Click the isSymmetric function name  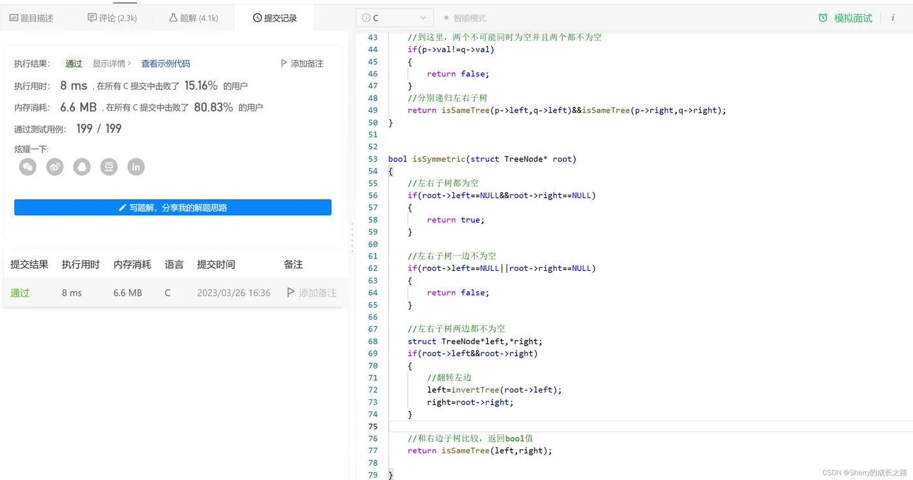coord(439,159)
